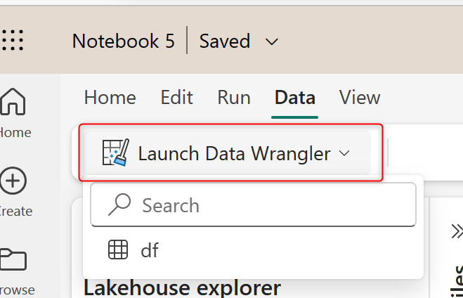Click the Notebook 5 title
463x298 pixels.
point(123,41)
